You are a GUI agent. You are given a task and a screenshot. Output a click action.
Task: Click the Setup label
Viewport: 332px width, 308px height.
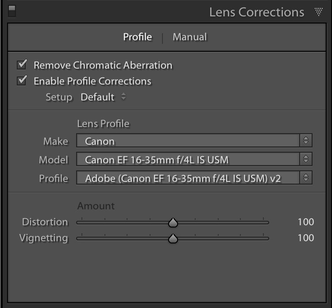[59, 97]
